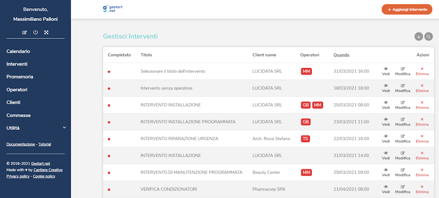The width and height of the screenshot is (439, 198).
Task: View 'INTERVENTO RIPARAZIONE URGENZA' row
Action: coord(386,139)
